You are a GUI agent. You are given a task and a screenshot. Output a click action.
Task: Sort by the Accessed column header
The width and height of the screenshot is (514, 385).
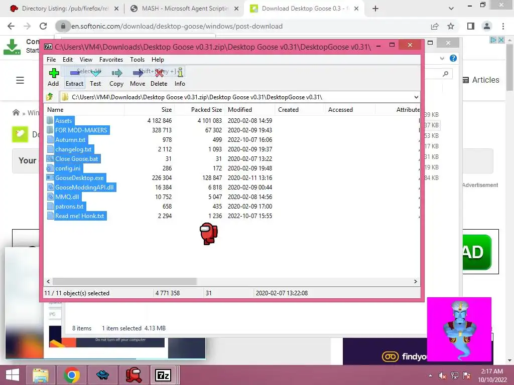(350, 110)
